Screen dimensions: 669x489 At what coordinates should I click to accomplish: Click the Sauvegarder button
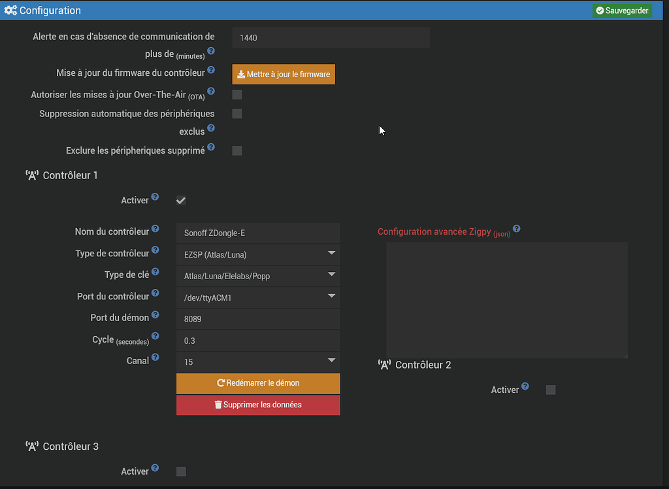coord(621,10)
